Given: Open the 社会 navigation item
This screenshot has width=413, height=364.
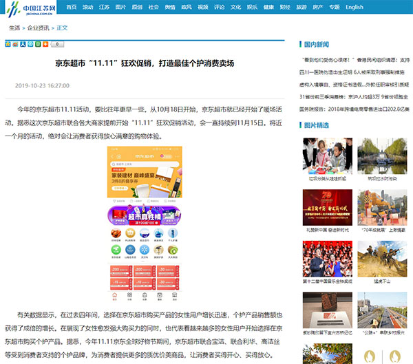Looking at the screenshot, I should coord(153,7).
